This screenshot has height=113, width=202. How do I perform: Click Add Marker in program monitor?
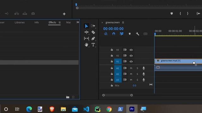(x=172, y=13)
